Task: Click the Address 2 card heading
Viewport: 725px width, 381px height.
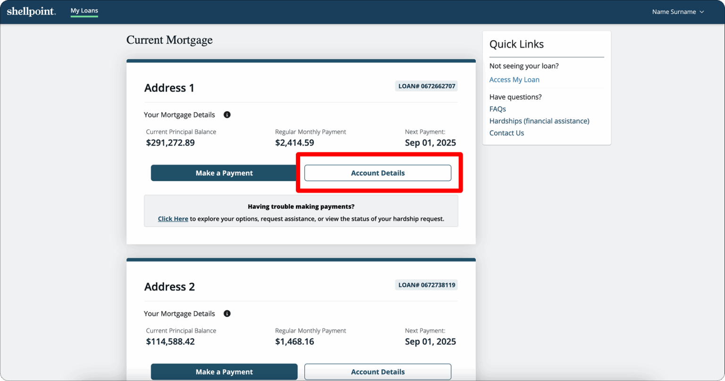Action: (169, 287)
